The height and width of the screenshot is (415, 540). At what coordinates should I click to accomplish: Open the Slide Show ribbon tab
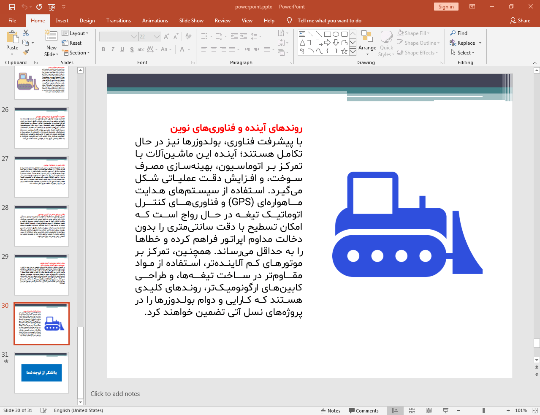click(x=191, y=21)
